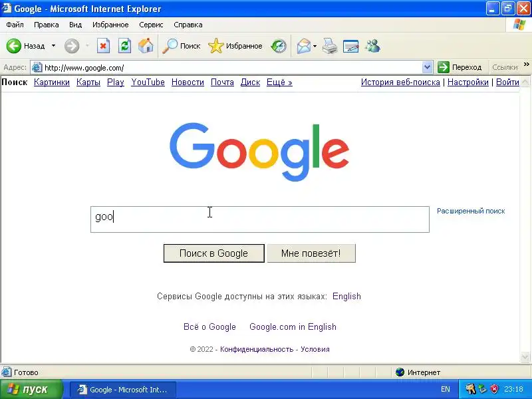Click the Поиск в Google button
532x399 pixels.
coord(213,253)
